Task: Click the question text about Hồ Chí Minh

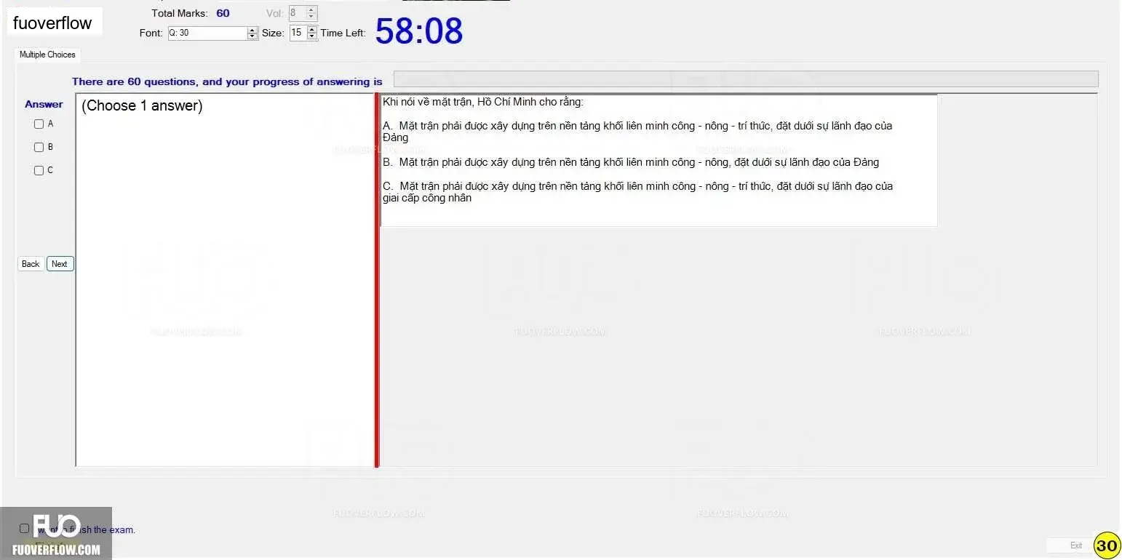Action: click(x=483, y=102)
